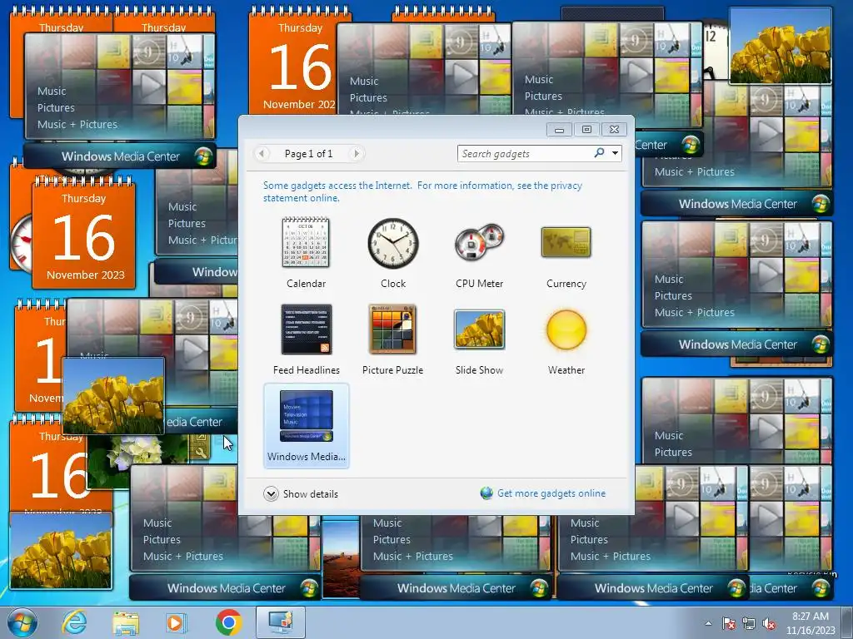Select the CPU Meter gadget icon
This screenshot has height=639, width=853.
[479, 242]
